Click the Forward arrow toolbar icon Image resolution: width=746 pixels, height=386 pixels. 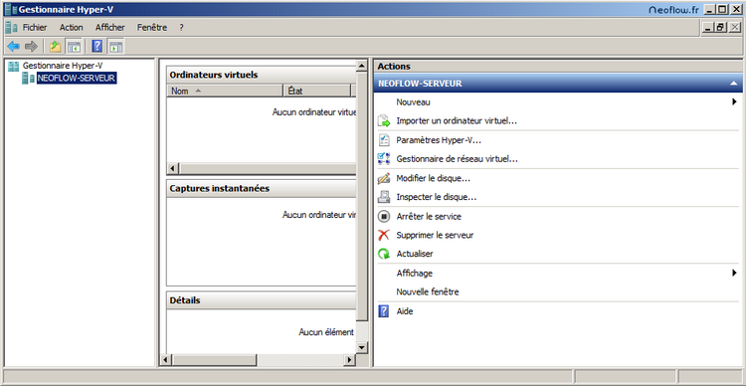(31, 46)
